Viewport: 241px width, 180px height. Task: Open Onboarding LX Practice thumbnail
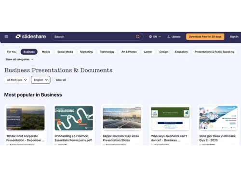74,118
